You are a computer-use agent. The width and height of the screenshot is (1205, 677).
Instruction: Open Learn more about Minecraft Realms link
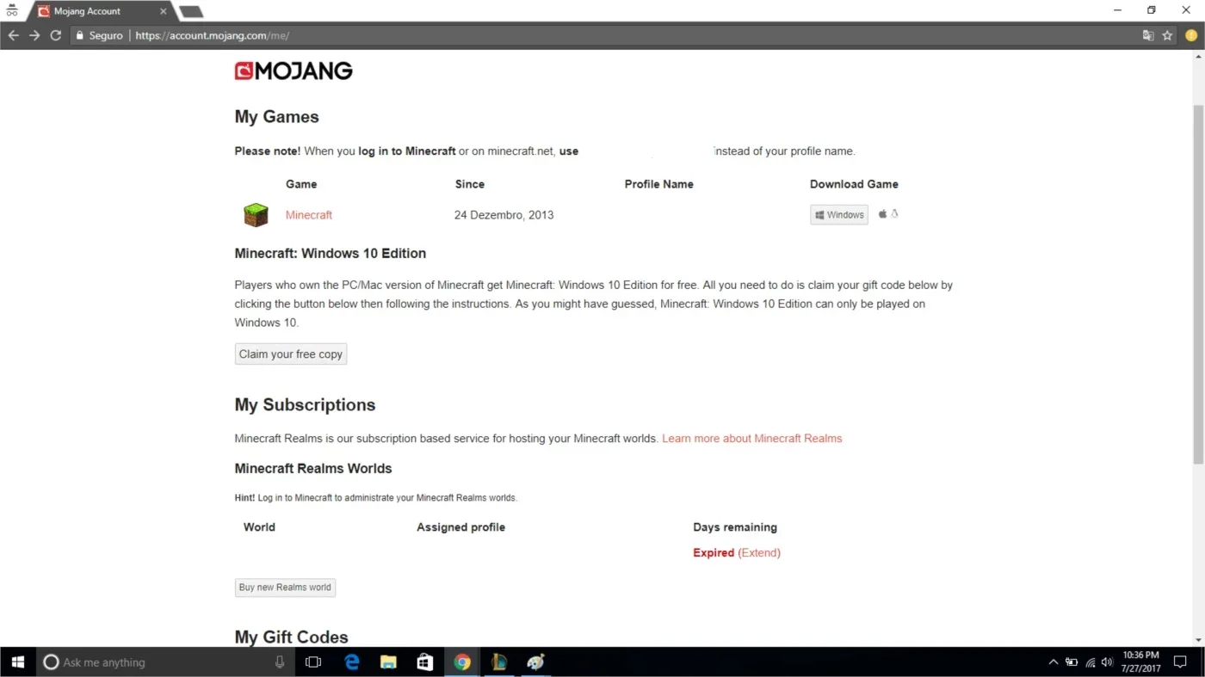(752, 439)
